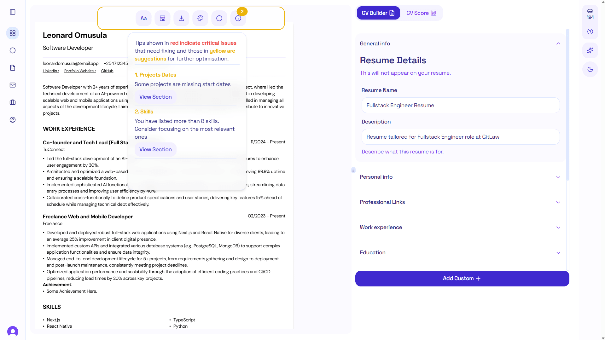The height and width of the screenshot is (340, 605).
Task: Open the documents section in the sidebar
Action: click(12, 67)
